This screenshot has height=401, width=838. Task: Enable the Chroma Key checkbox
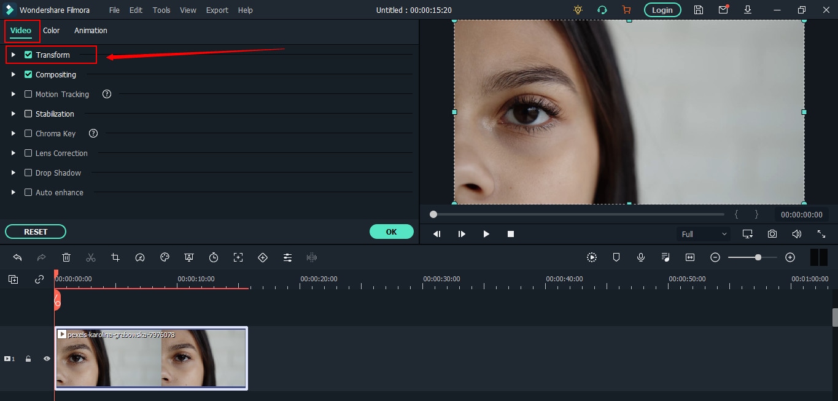(28, 133)
